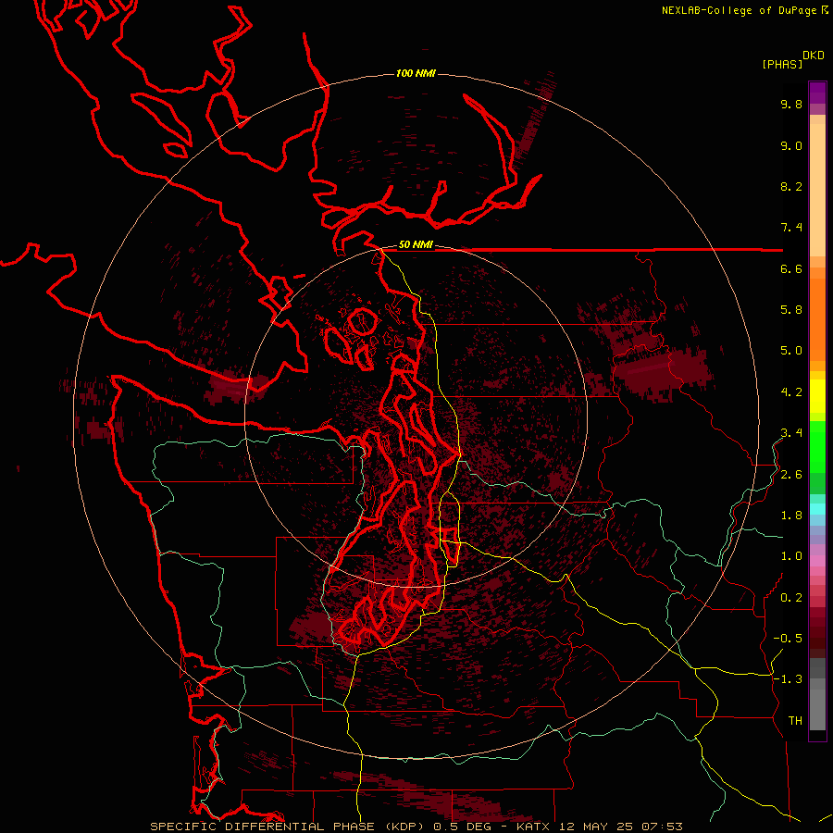Screen dimensions: 833x833
Task: Click the [PHAS] legend header
Action: [x=782, y=64]
